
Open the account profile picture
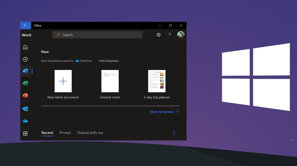coord(181,35)
